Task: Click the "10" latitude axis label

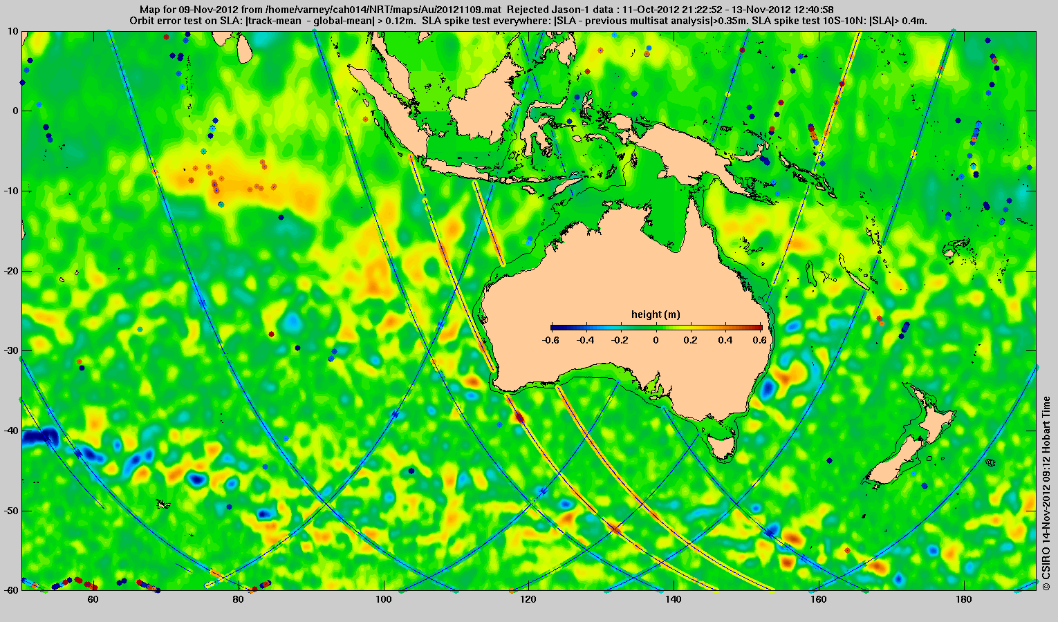Action: [13, 30]
